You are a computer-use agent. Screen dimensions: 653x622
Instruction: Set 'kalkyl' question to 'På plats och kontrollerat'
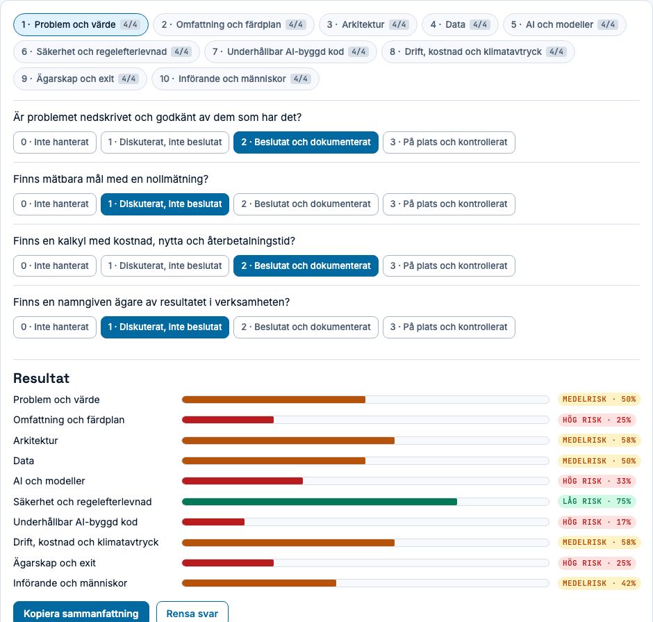[x=449, y=265]
